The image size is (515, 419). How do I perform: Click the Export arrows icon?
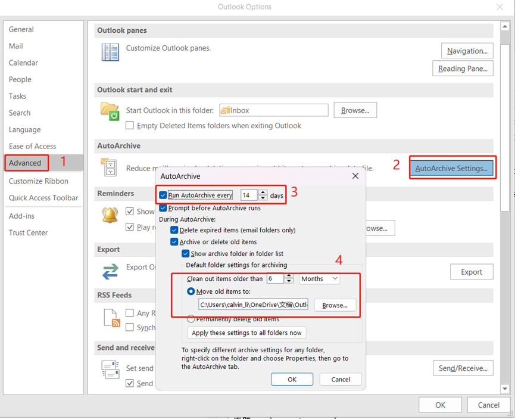click(110, 272)
